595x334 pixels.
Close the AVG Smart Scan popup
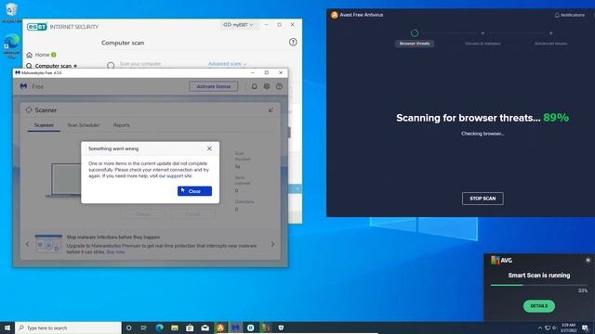pos(588,260)
